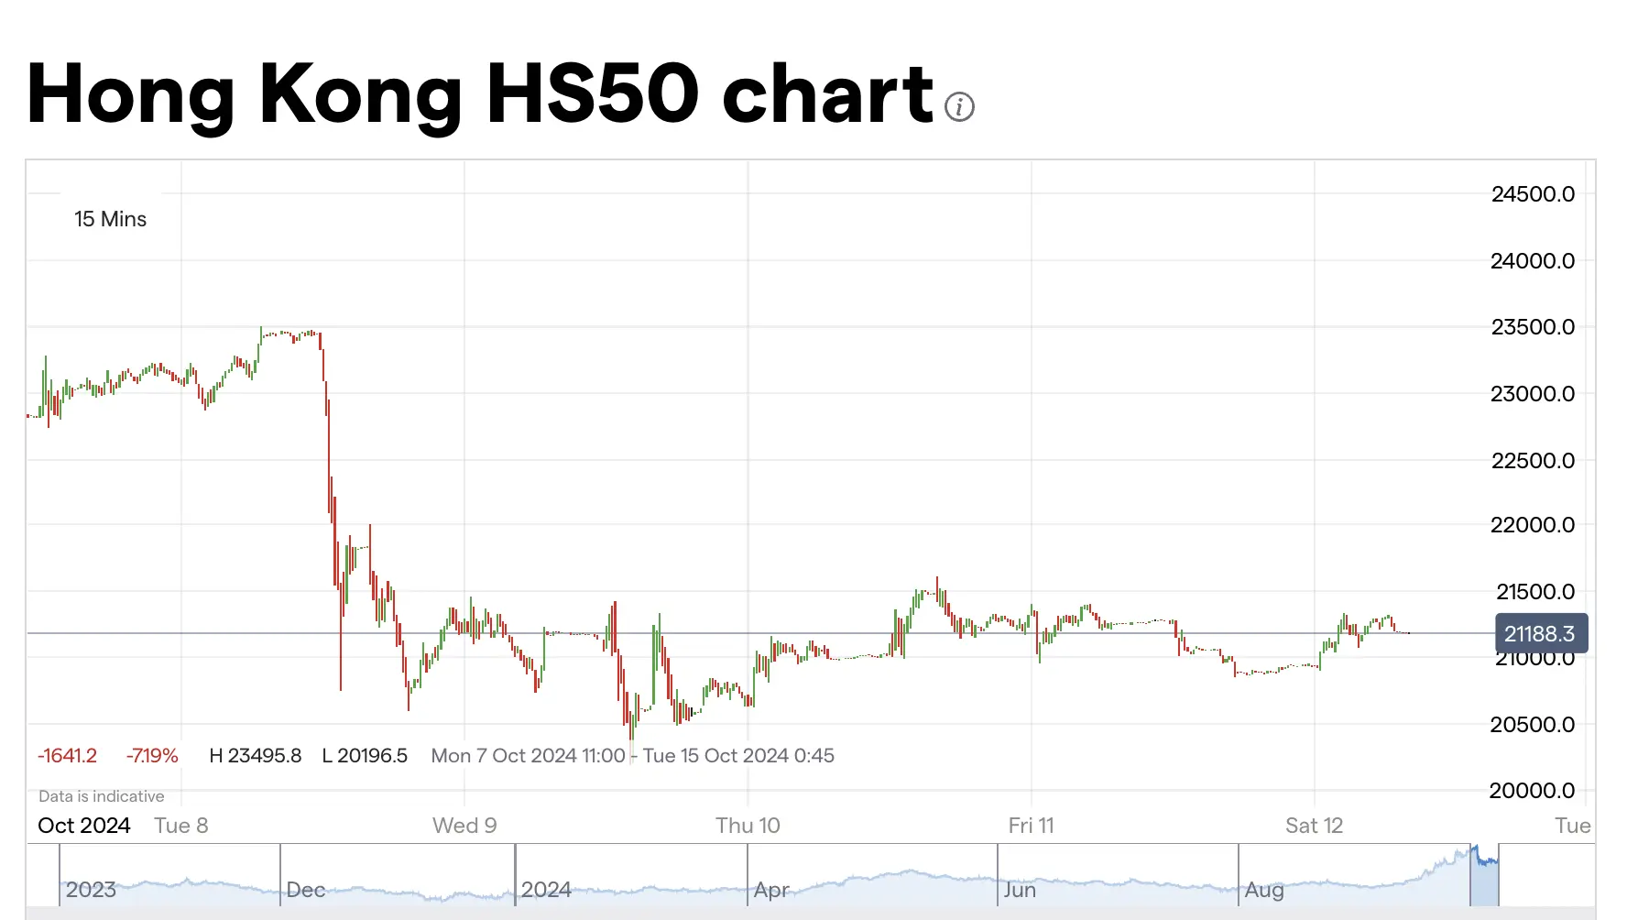Click the Oct 2024 axis label

84,826
